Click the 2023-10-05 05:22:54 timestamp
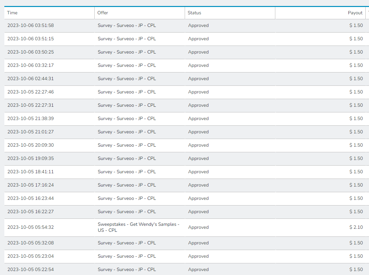This screenshot has width=369, height=275. coord(31,270)
